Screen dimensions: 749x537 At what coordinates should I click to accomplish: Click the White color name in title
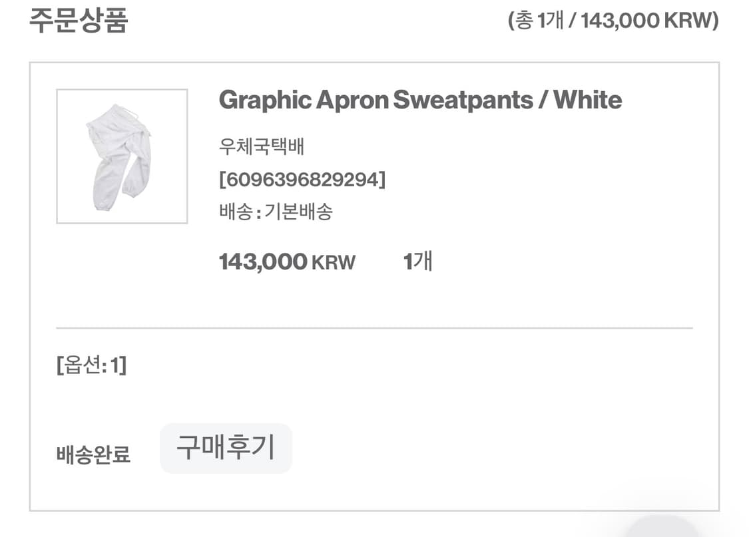coord(588,100)
